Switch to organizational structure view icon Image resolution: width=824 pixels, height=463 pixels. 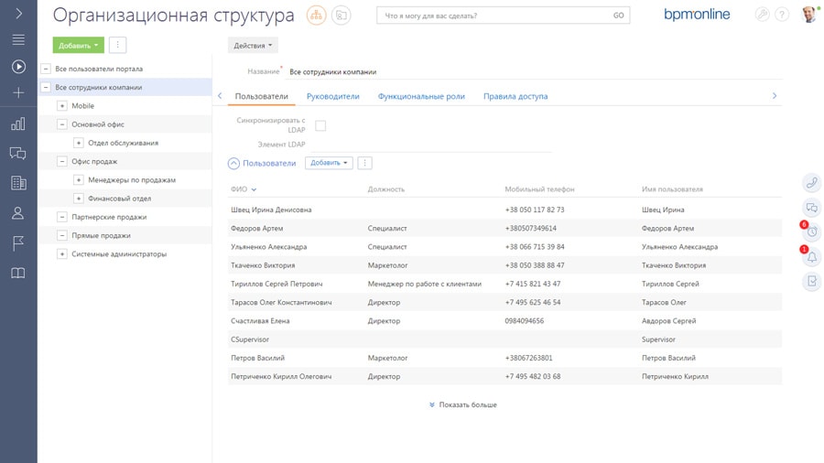click(317, 16)
